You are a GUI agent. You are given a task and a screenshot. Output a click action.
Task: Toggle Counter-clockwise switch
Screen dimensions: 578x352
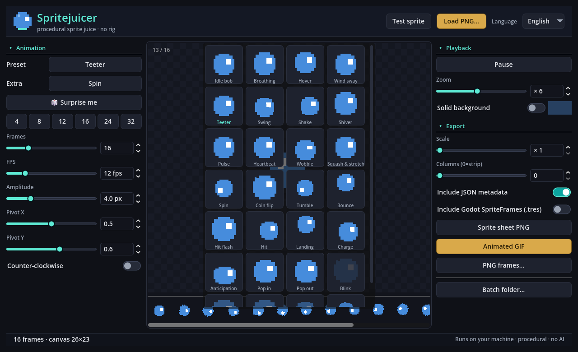pos(132,266)
